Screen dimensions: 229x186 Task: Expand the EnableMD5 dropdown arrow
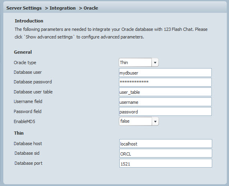coord(155,121)
